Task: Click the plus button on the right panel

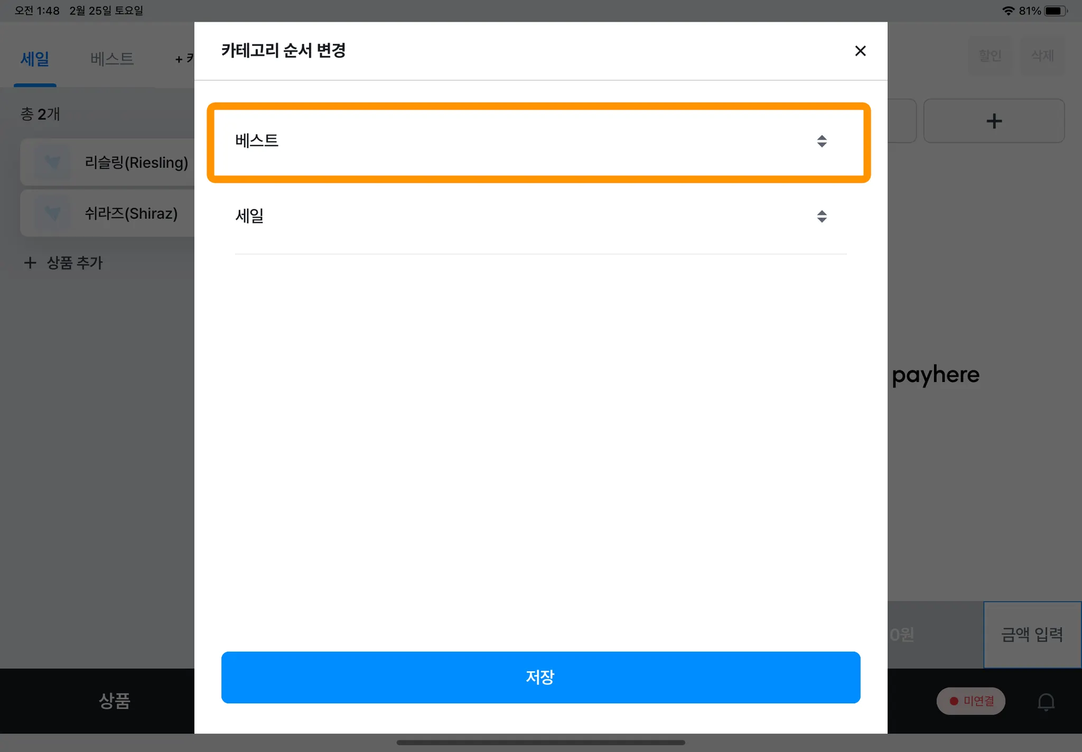Action: (994, 121)
